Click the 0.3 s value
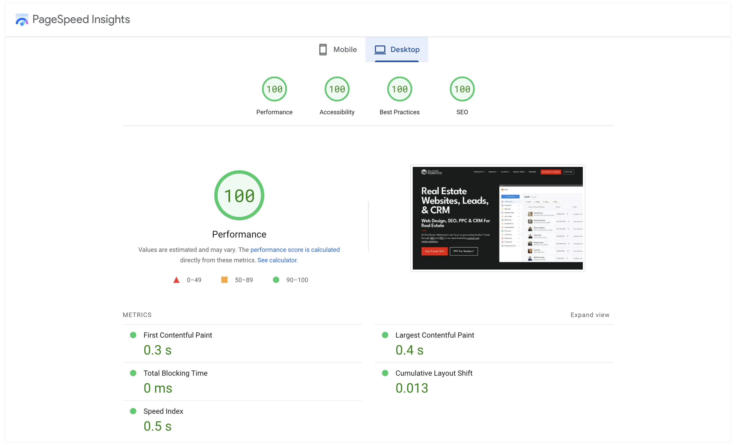 click(158, 350)
